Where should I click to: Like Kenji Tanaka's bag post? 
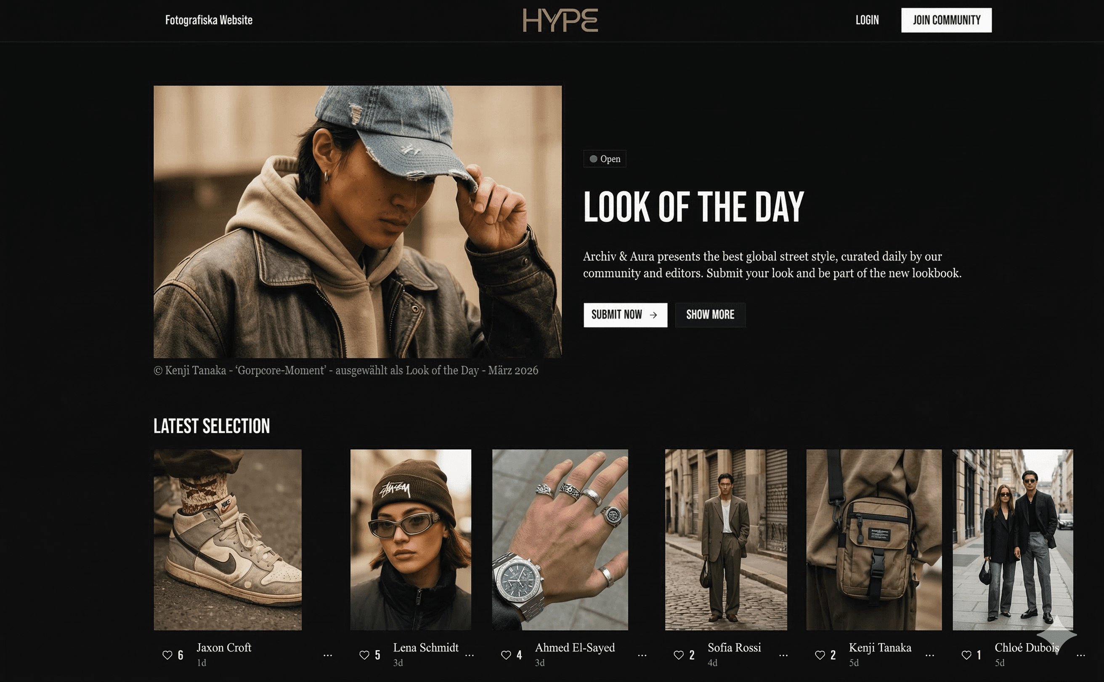pos(820,655)
